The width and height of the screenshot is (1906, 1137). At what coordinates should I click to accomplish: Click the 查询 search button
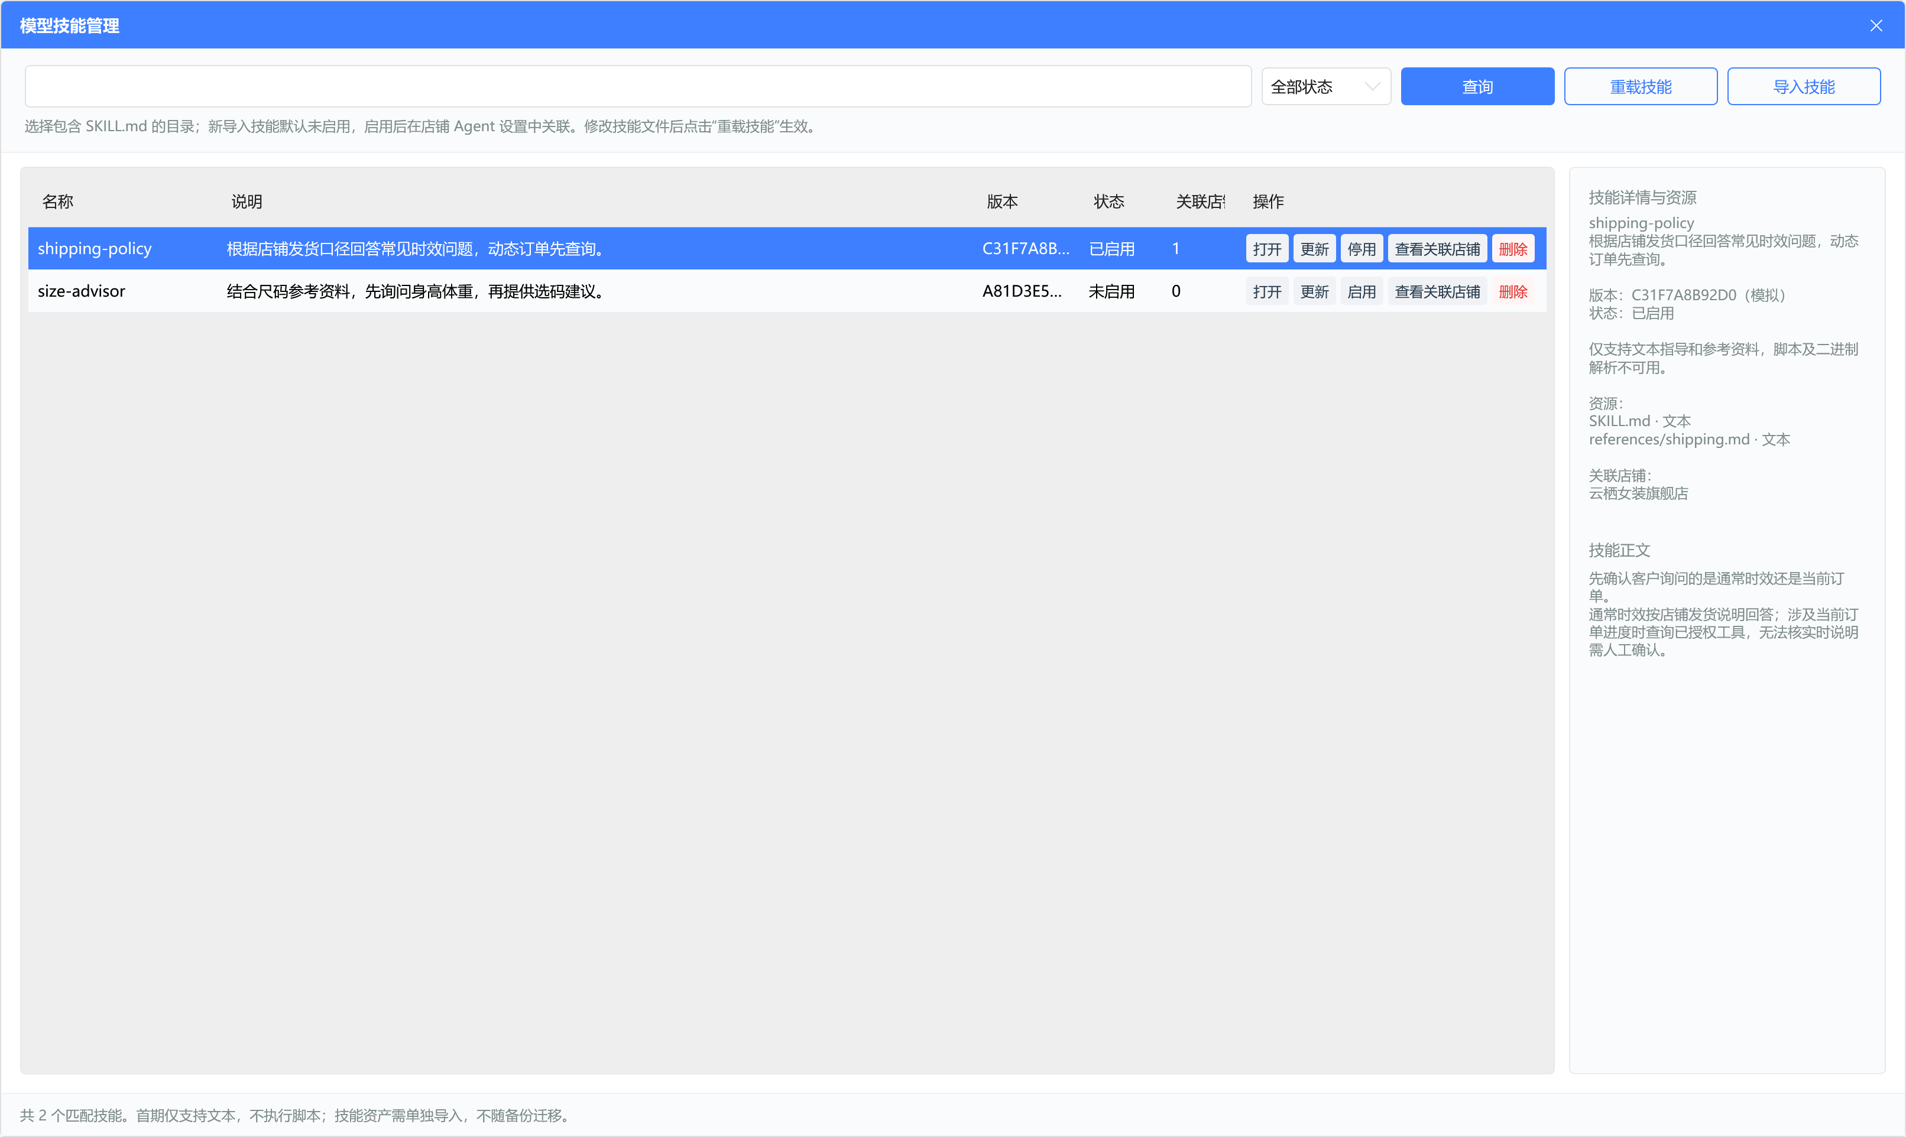(1477, 87)
